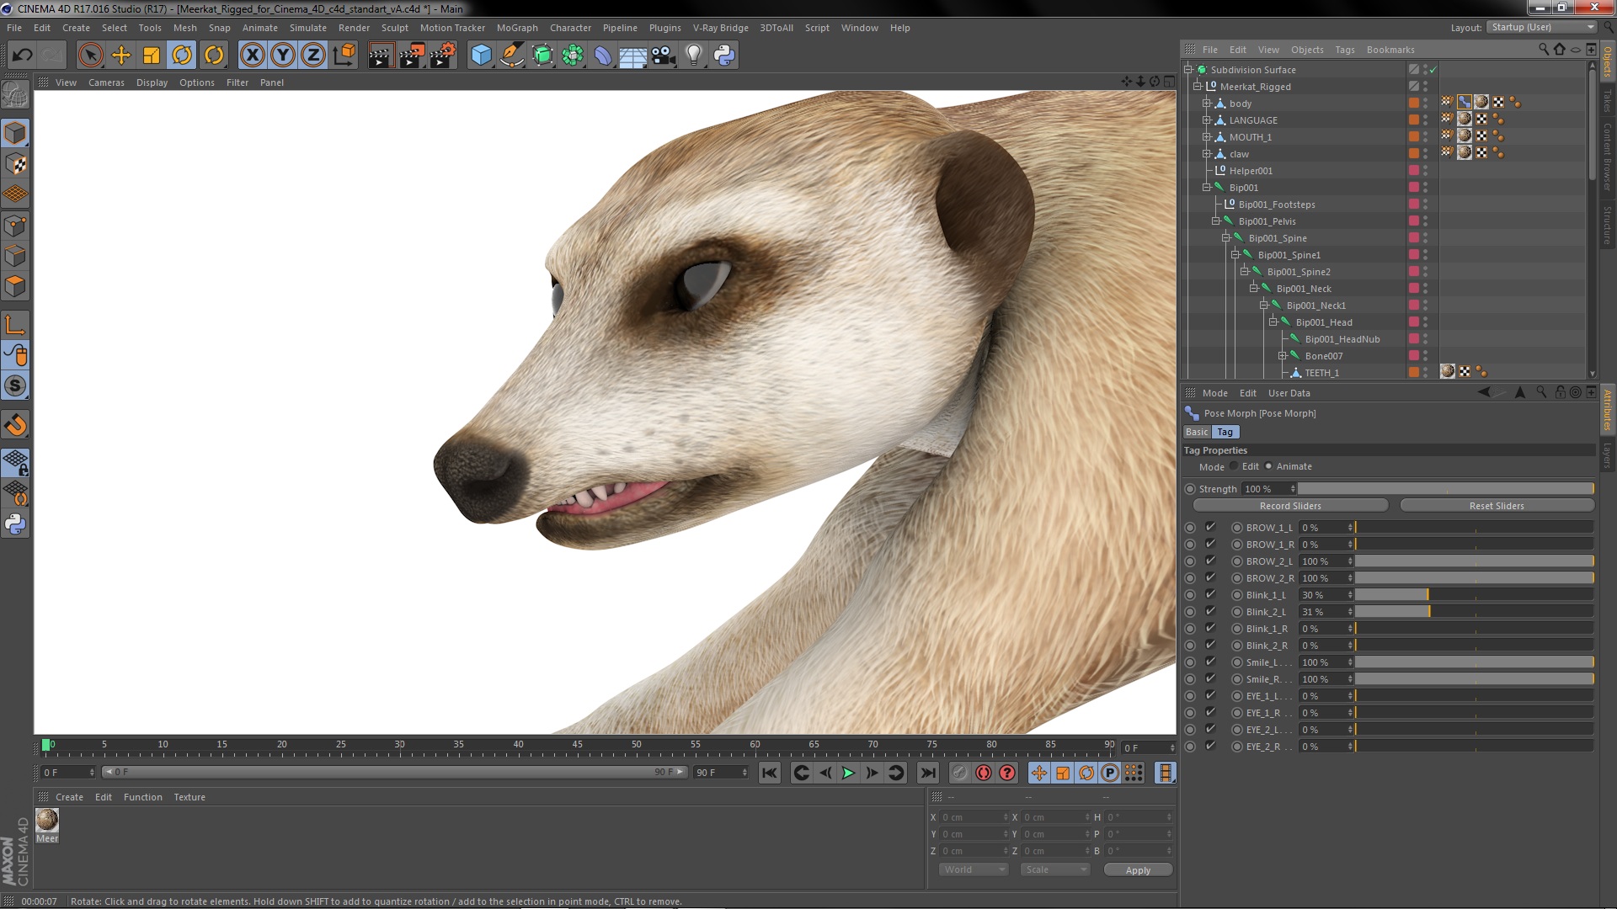Toggle Smile_L morph checkmark
The width and height of the screenshot is (1617, 909).
pos(1210,662)
